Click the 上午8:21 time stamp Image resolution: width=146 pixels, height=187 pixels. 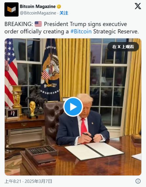[13, 181]
